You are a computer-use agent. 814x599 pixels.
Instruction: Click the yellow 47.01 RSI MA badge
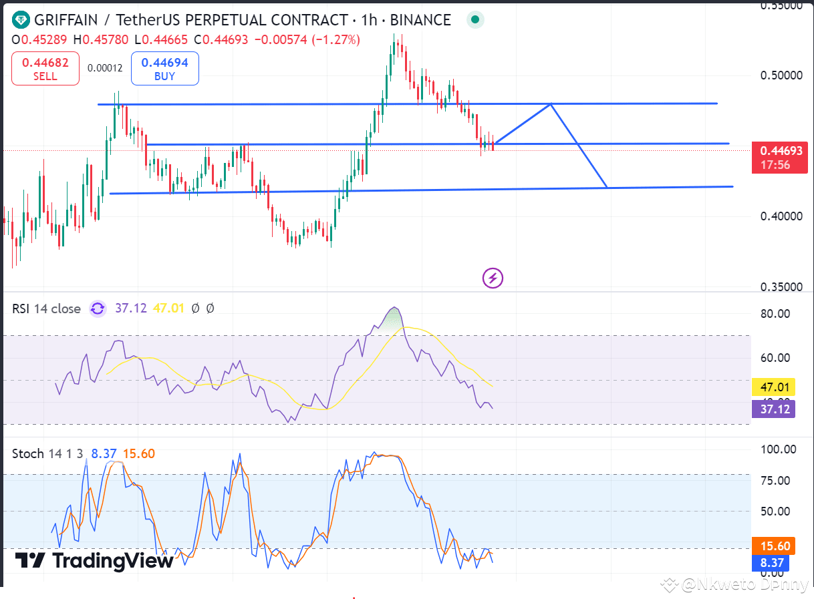773,387
